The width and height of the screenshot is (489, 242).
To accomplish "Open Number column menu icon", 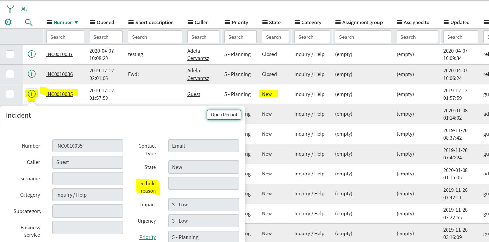I will (x=49, y=23).
